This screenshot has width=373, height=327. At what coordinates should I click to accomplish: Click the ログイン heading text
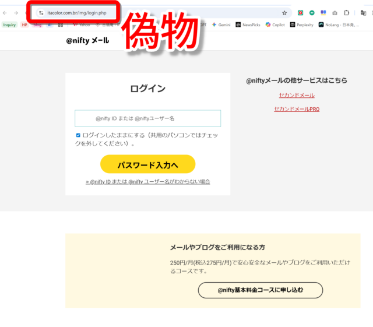pyautogui.click(x=147, y=89)
